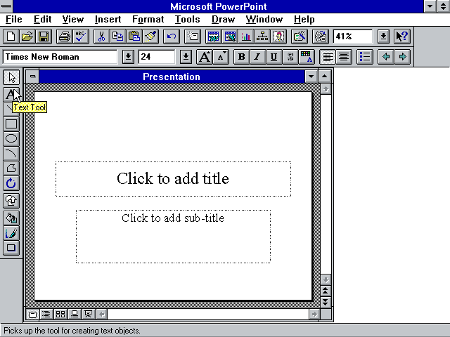Viewport: 450px width, 337px height.
Task: Activate the context Help pointer icon
Action: click(402, 37)
